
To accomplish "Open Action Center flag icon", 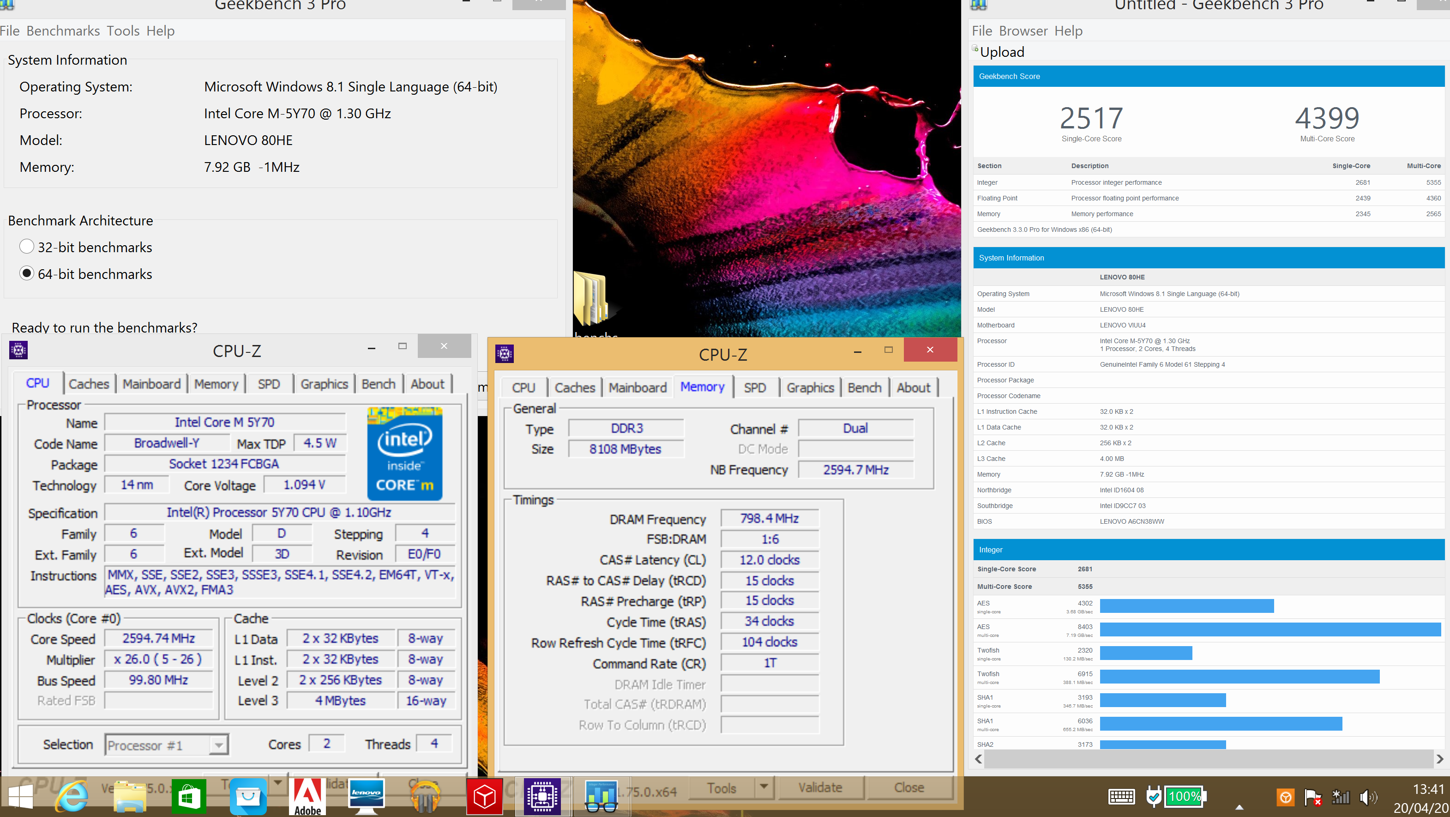I will coord(1312,797).
